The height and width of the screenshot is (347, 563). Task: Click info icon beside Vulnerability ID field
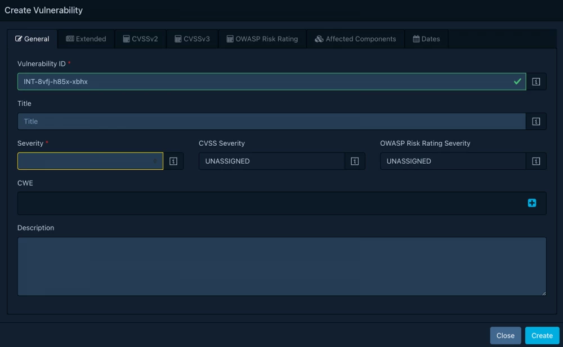[536, 82]
